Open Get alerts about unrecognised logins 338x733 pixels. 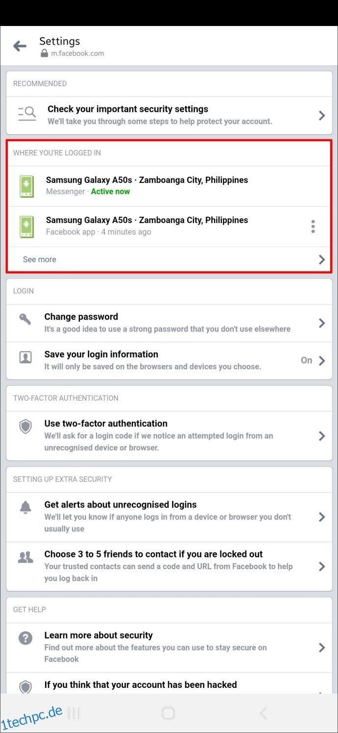coord(169,517)
